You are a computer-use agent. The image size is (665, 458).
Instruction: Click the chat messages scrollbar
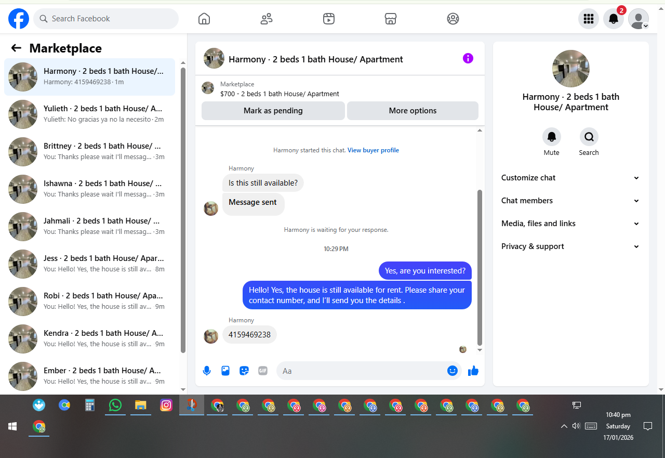[480, 267]
